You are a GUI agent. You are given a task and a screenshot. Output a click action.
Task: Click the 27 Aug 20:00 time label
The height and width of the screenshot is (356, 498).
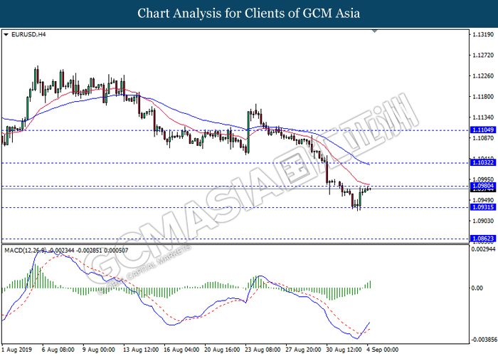303,350
